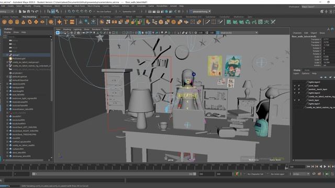
Task: Select the Type tool 'T' icon
Action: click(66, 22)
